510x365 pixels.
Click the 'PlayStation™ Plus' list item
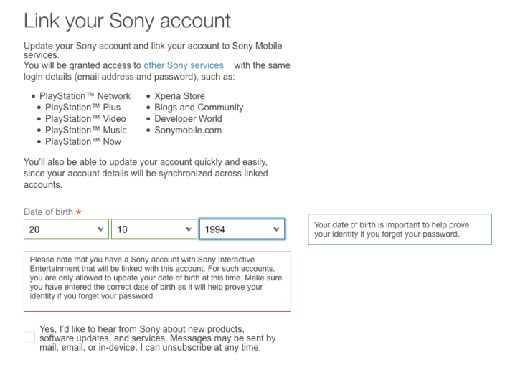(x=82, y=108)
